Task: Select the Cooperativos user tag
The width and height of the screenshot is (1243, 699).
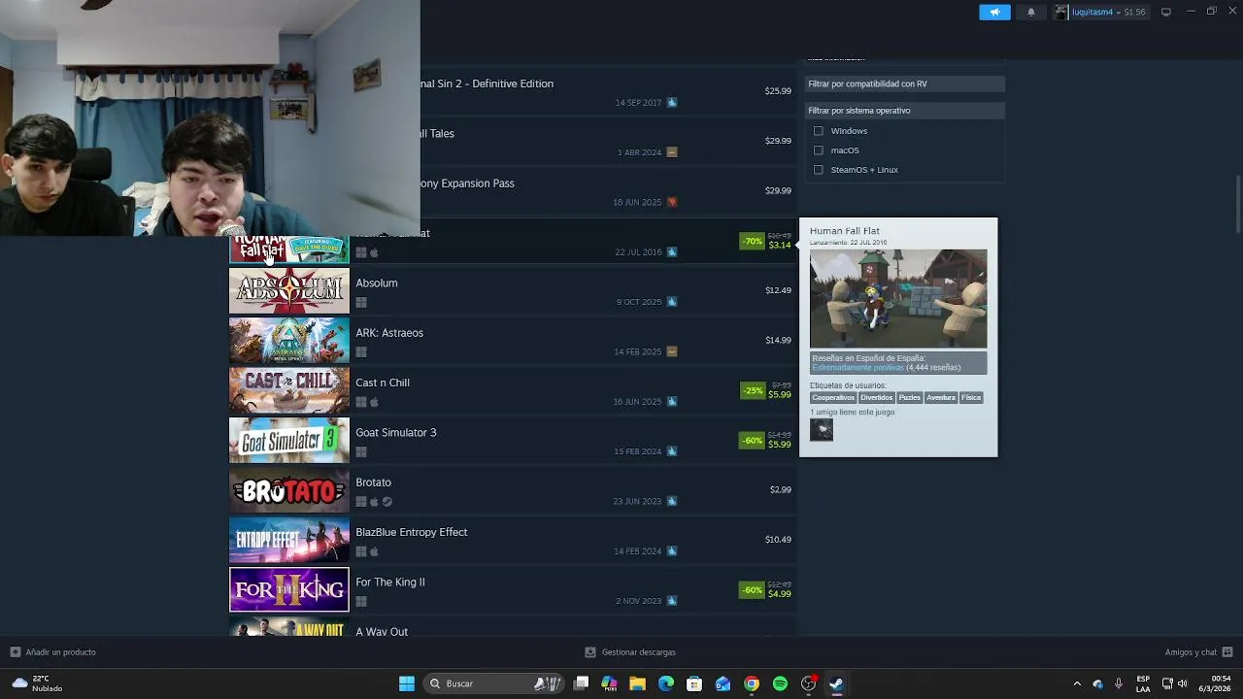Action: (833, 398)
